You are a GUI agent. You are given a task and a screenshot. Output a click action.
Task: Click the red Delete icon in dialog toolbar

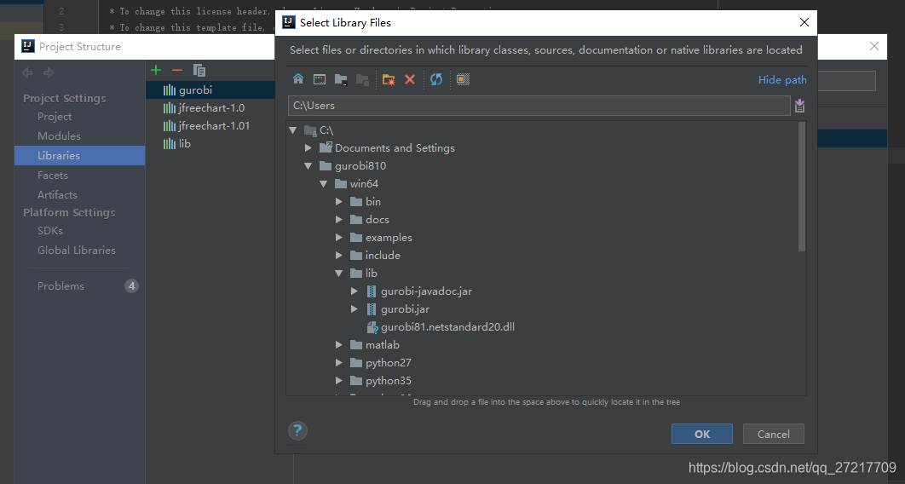pos(410,79)
